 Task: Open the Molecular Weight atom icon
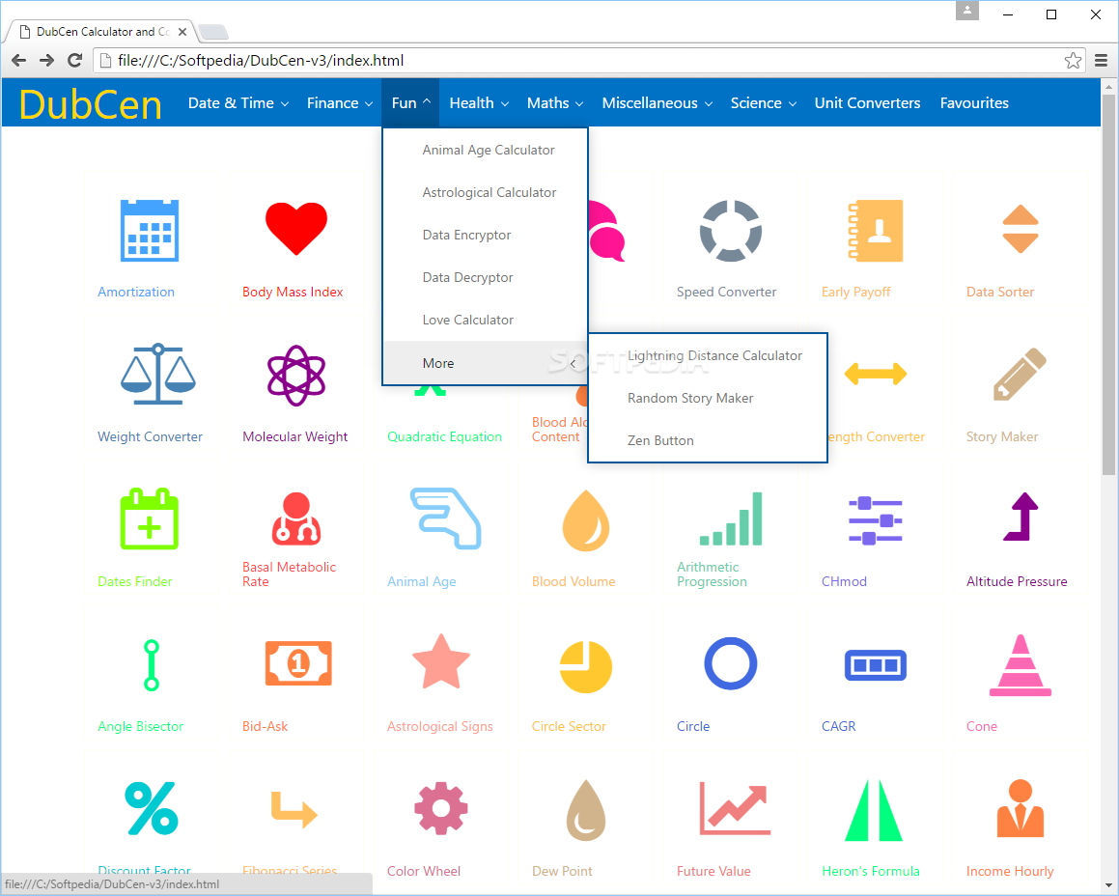[296, 376]
